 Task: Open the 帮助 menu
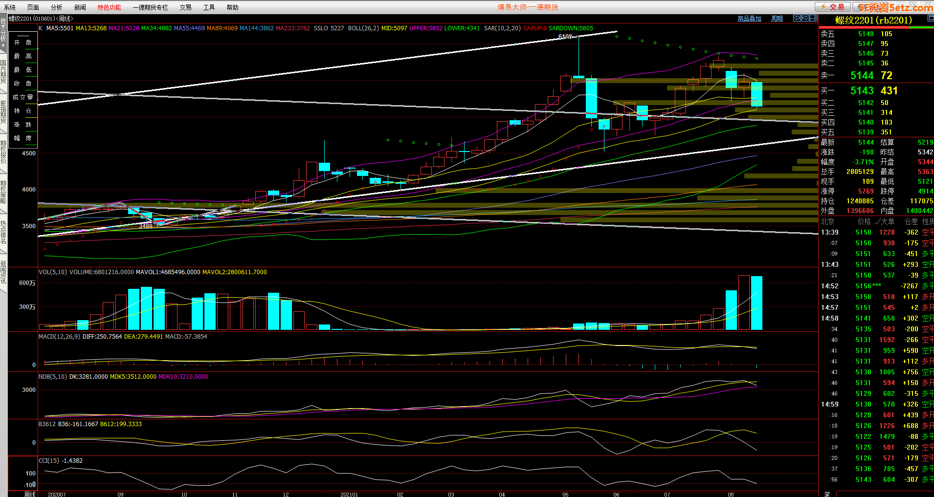point(232,7)
